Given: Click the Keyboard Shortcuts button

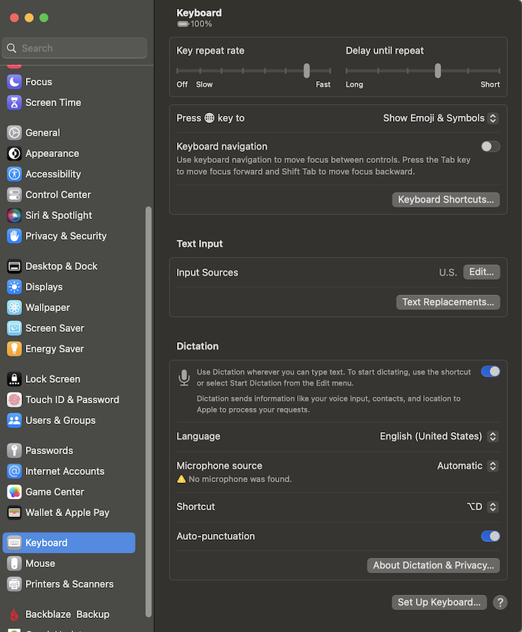Looking at the screenshot, I should (445, 199).
